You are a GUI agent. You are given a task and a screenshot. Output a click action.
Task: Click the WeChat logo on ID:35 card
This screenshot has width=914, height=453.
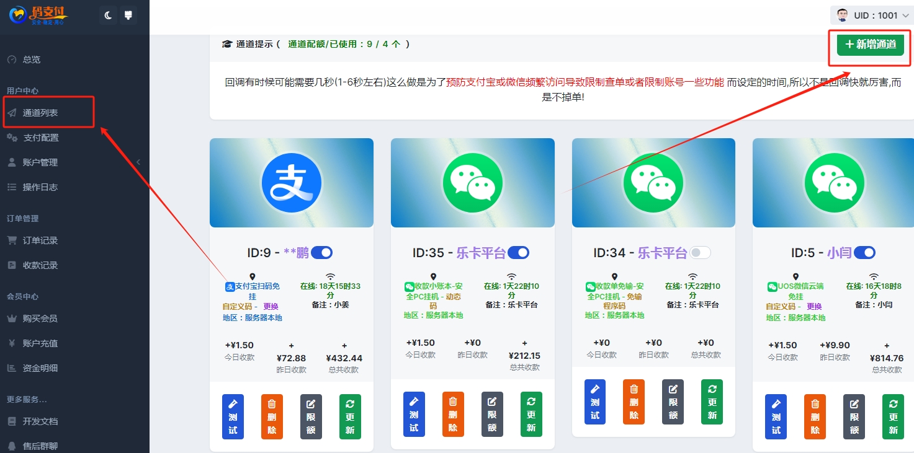tap(473, 183)
